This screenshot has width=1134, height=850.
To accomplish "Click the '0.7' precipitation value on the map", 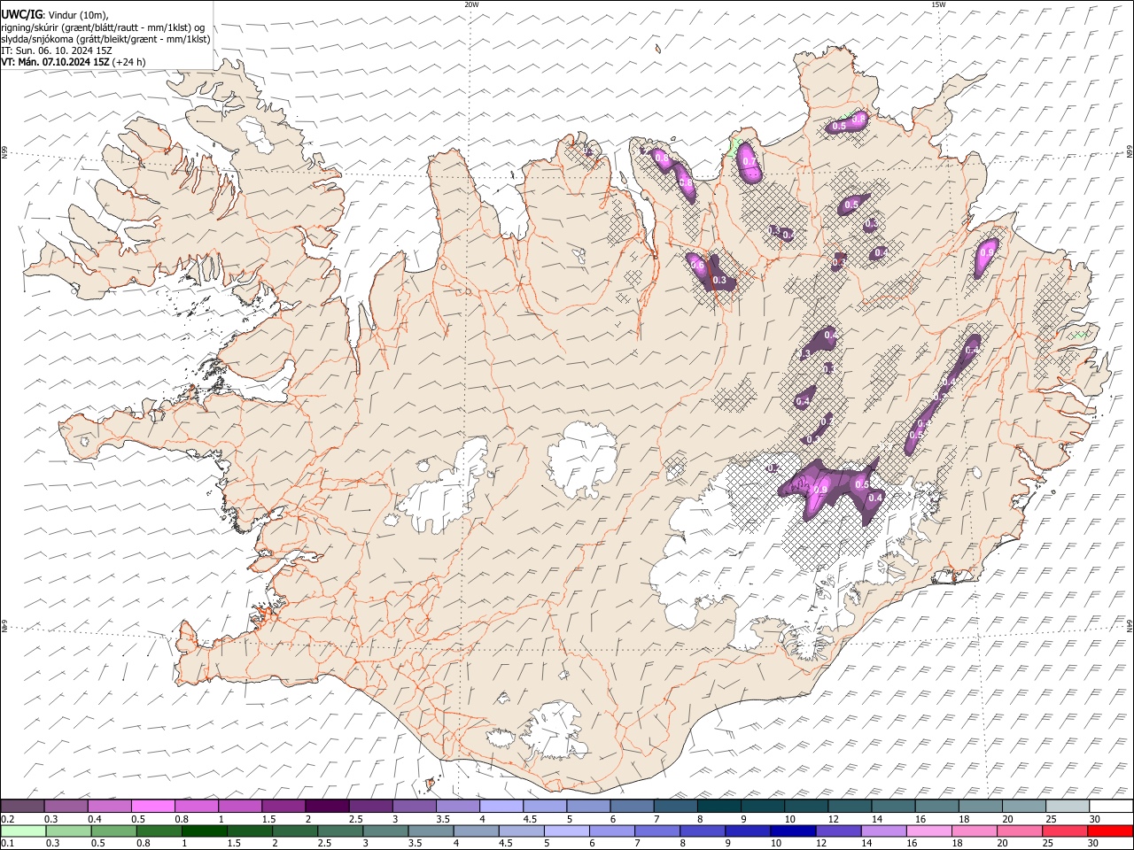I will (x=750, y=162).
